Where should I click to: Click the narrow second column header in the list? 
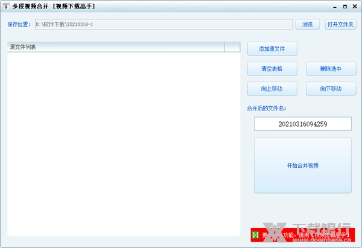click(x=232, y=47)
